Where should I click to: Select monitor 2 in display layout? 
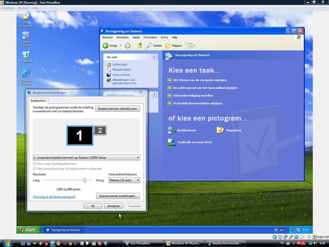coord(100,131)
